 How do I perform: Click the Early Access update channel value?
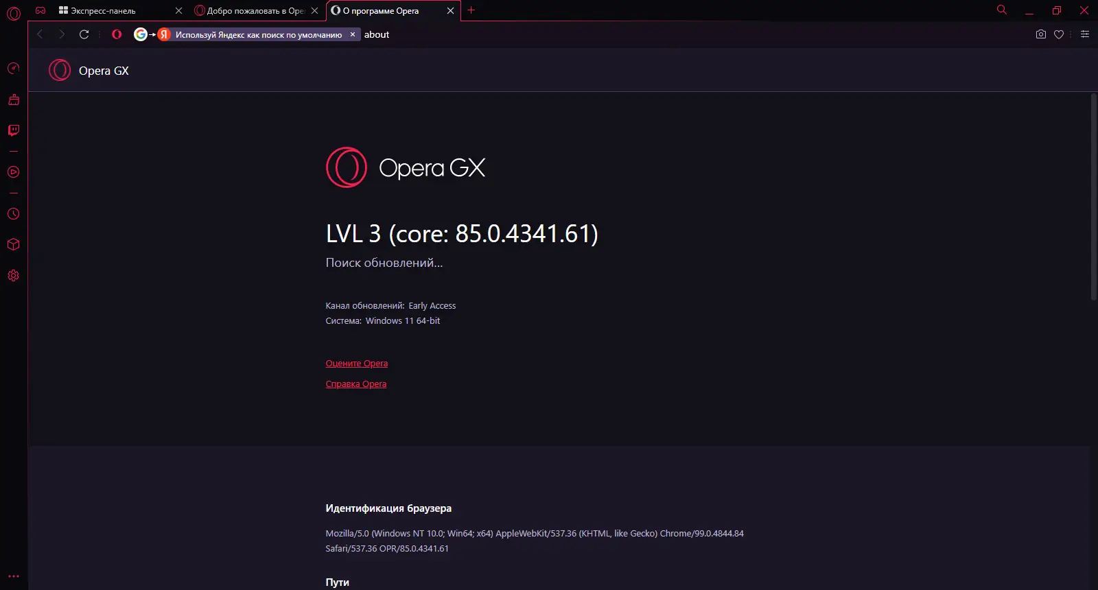pyautogui.click(x=432, y=306)
